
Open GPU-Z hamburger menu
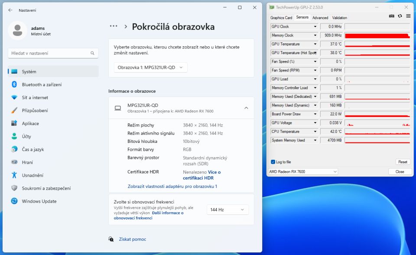coord(408,16)
